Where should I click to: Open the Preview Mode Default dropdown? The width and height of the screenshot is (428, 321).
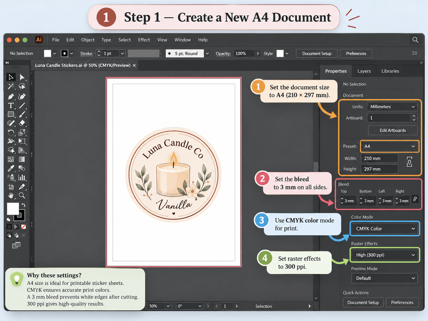tap(385, 278)
